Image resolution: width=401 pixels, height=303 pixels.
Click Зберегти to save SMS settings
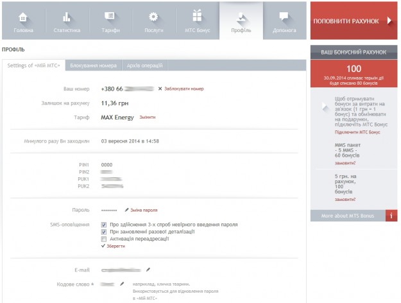click(x=114, y=246)
